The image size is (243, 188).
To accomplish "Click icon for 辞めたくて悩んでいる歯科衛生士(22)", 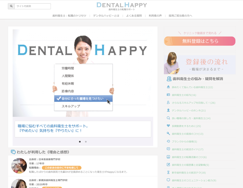I will click(x=168, y=87).
